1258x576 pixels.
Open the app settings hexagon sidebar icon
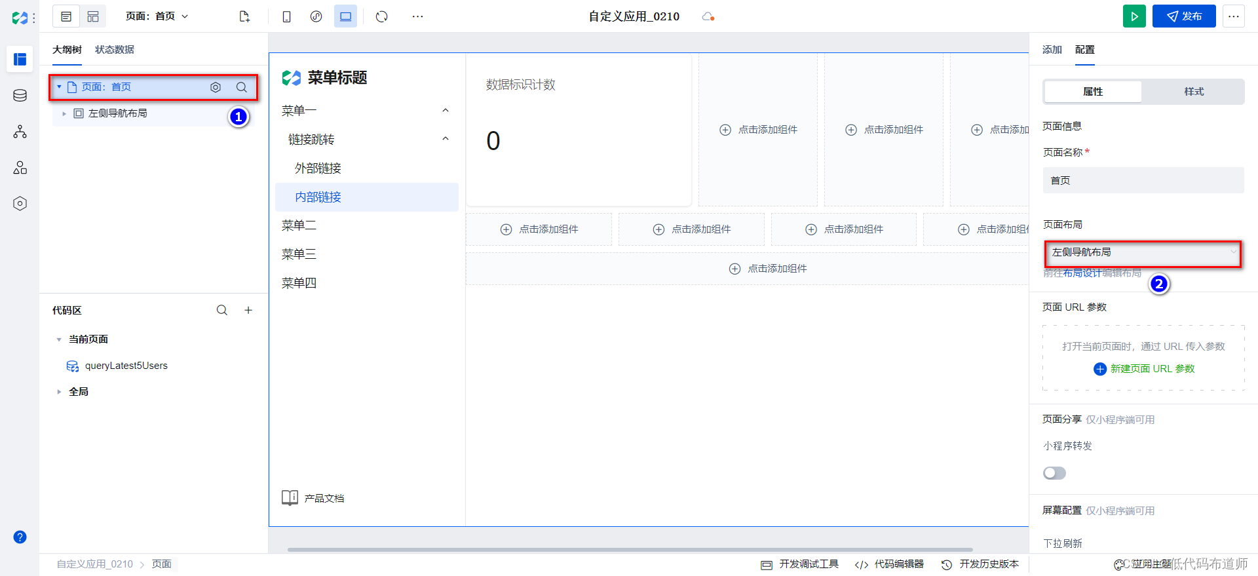pyautogui.click(x=20, y=204)
